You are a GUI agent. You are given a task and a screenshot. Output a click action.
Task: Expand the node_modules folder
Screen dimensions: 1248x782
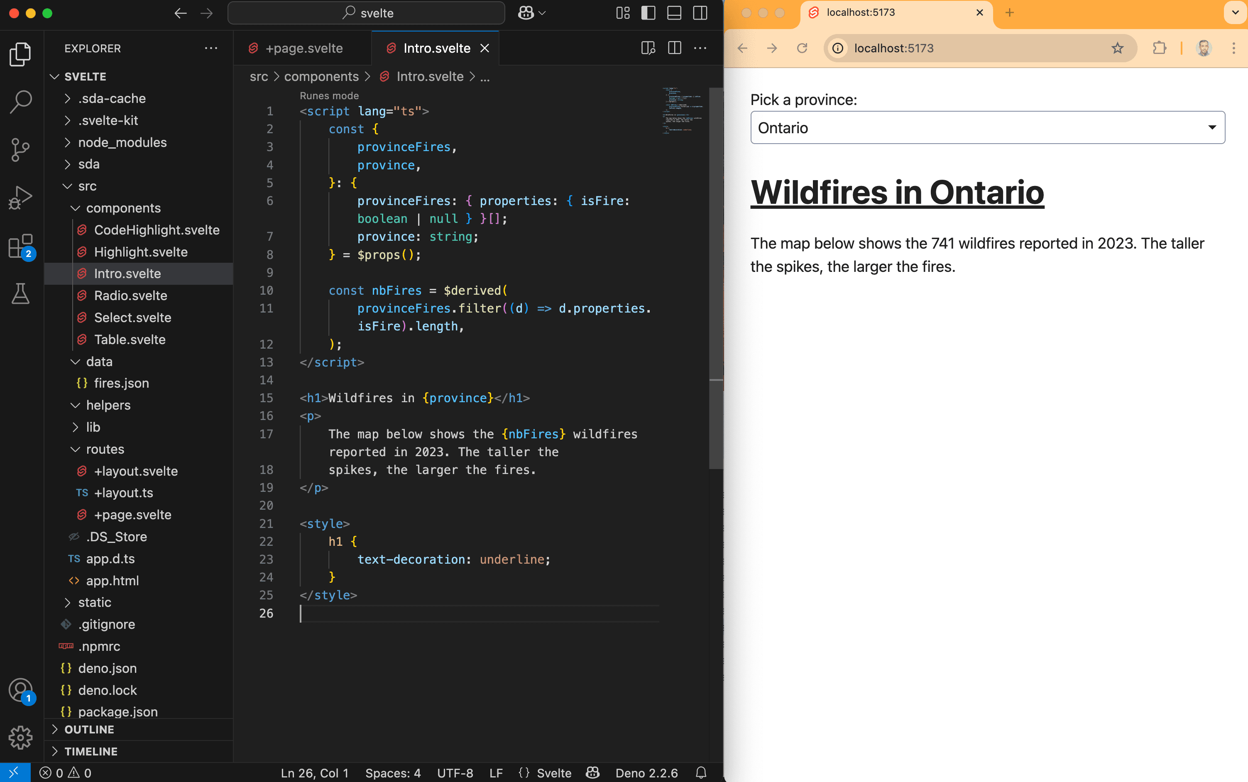tap(122, 142)
